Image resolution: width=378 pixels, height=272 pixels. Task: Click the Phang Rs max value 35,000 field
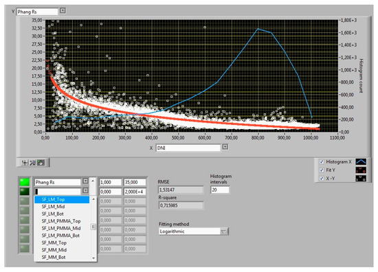tap(135, 183)
